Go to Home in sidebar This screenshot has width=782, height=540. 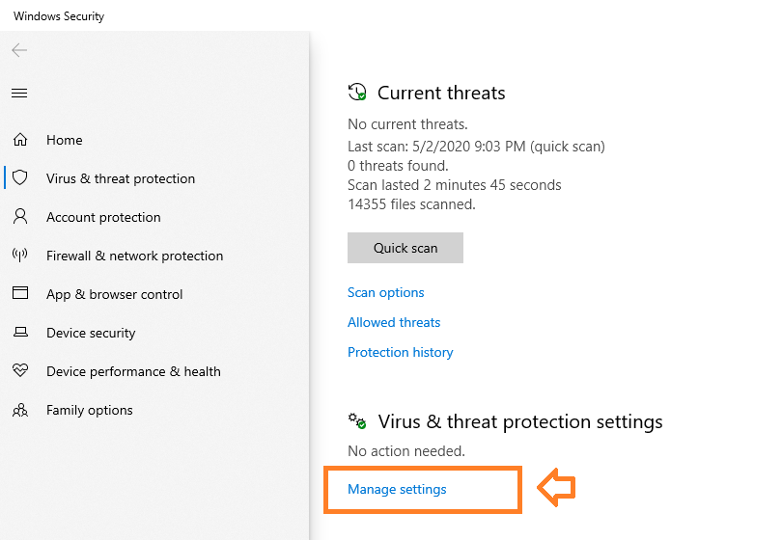65,140
